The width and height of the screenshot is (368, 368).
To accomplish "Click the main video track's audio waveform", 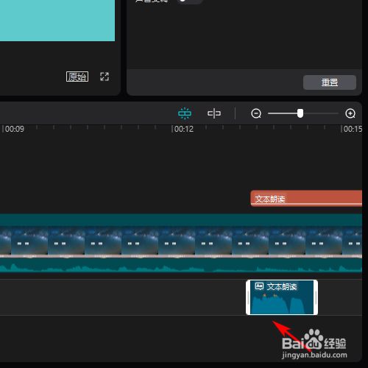I will tap(181, 265).
